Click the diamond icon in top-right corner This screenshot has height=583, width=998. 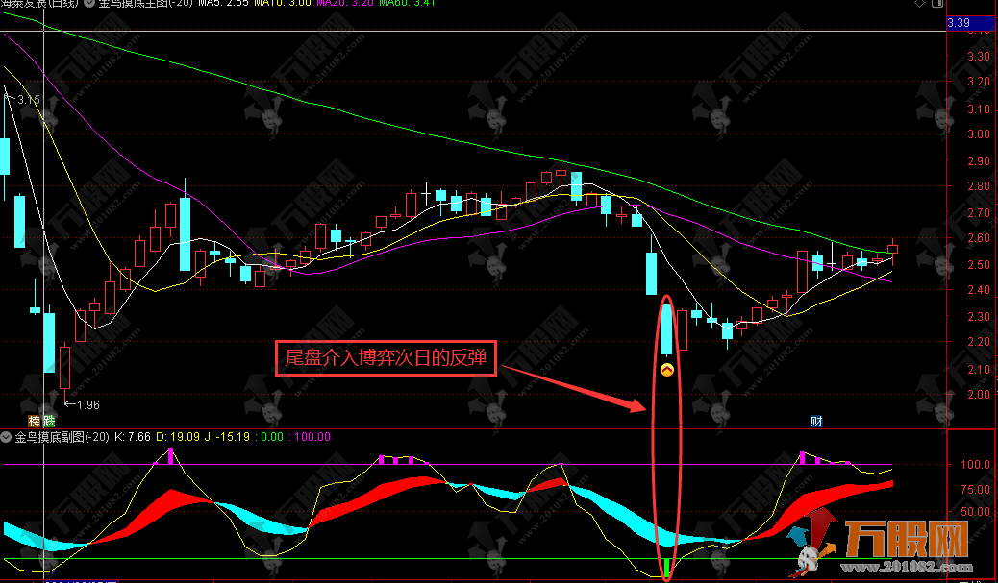[919, 3]
